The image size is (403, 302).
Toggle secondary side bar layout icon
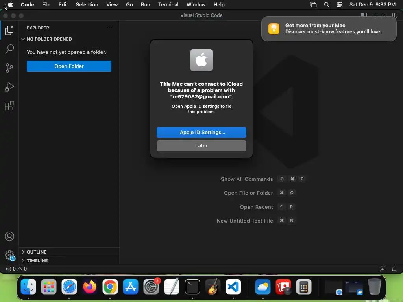385,15
